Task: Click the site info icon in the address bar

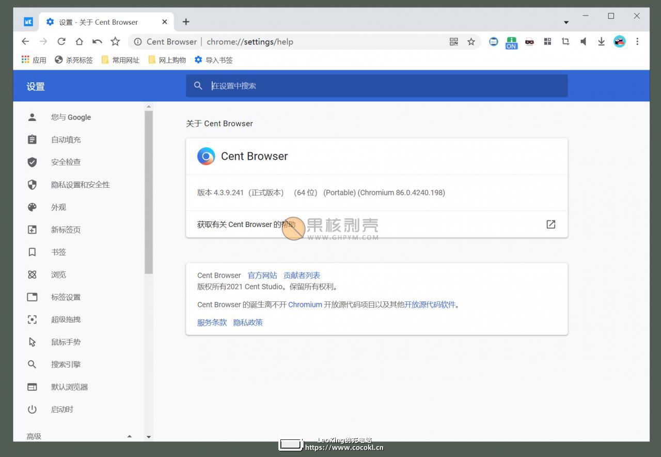Action: click(138, 42)
